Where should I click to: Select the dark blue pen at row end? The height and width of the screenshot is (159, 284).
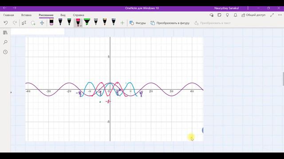point(114,22)
